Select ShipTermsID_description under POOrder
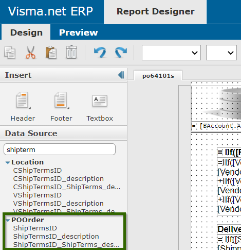Image resolution: width=241 pixels, height=250 pixels. tap(56, 237)
